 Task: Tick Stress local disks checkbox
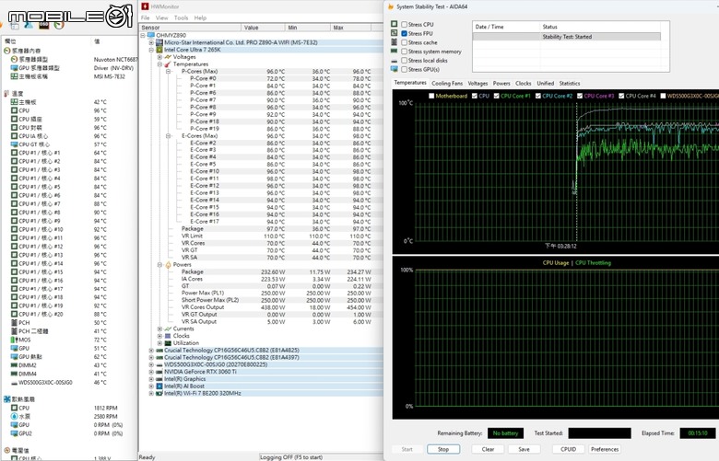(x=404, y=61)
